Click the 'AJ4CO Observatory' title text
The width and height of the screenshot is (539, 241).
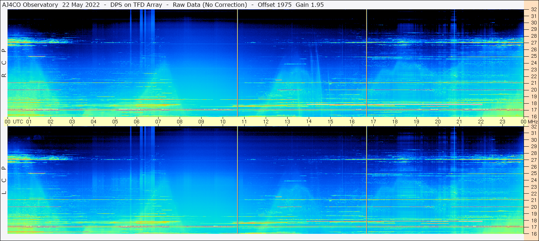click(x=30, y=5)
